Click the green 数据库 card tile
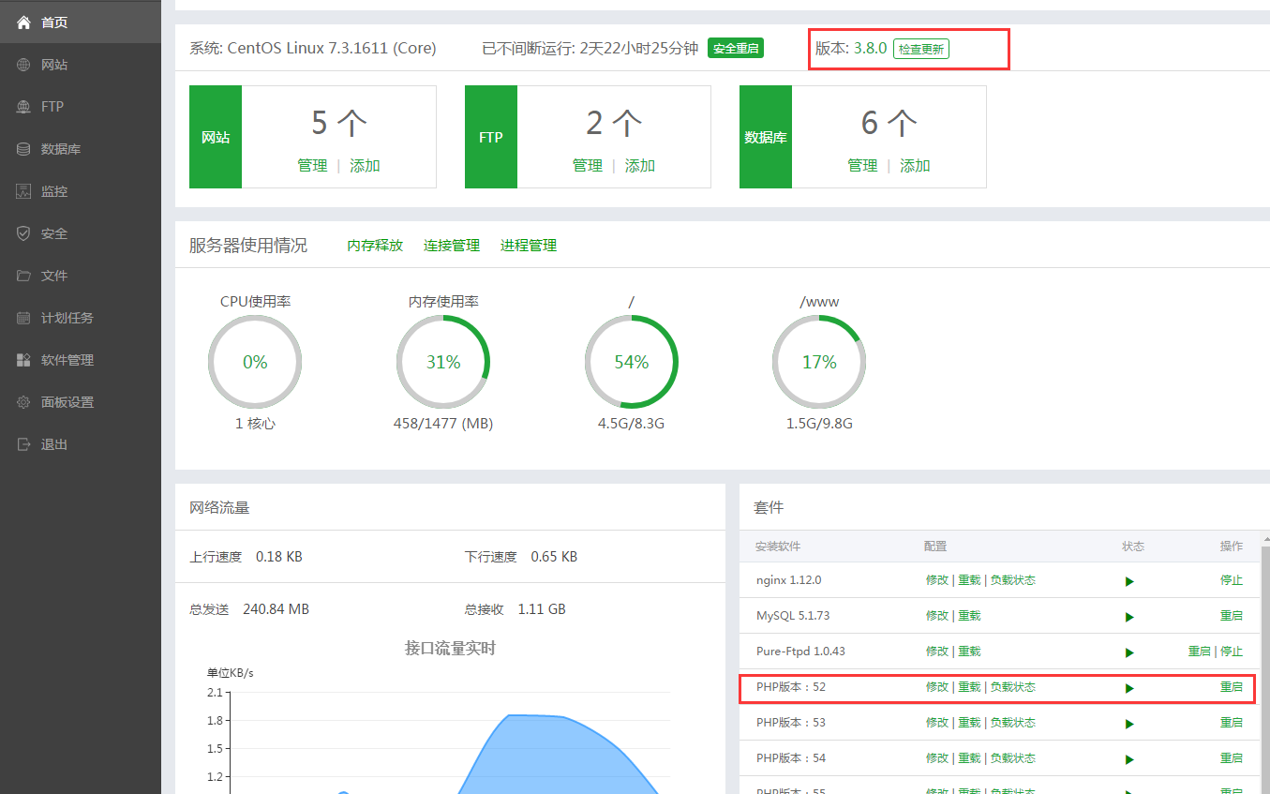Image resolution: width=1270 pixels, height=794 pixels. tap(766, 137)
